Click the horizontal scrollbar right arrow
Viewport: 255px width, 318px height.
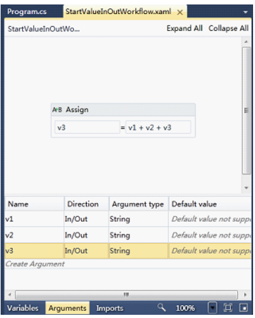point(245,295)
